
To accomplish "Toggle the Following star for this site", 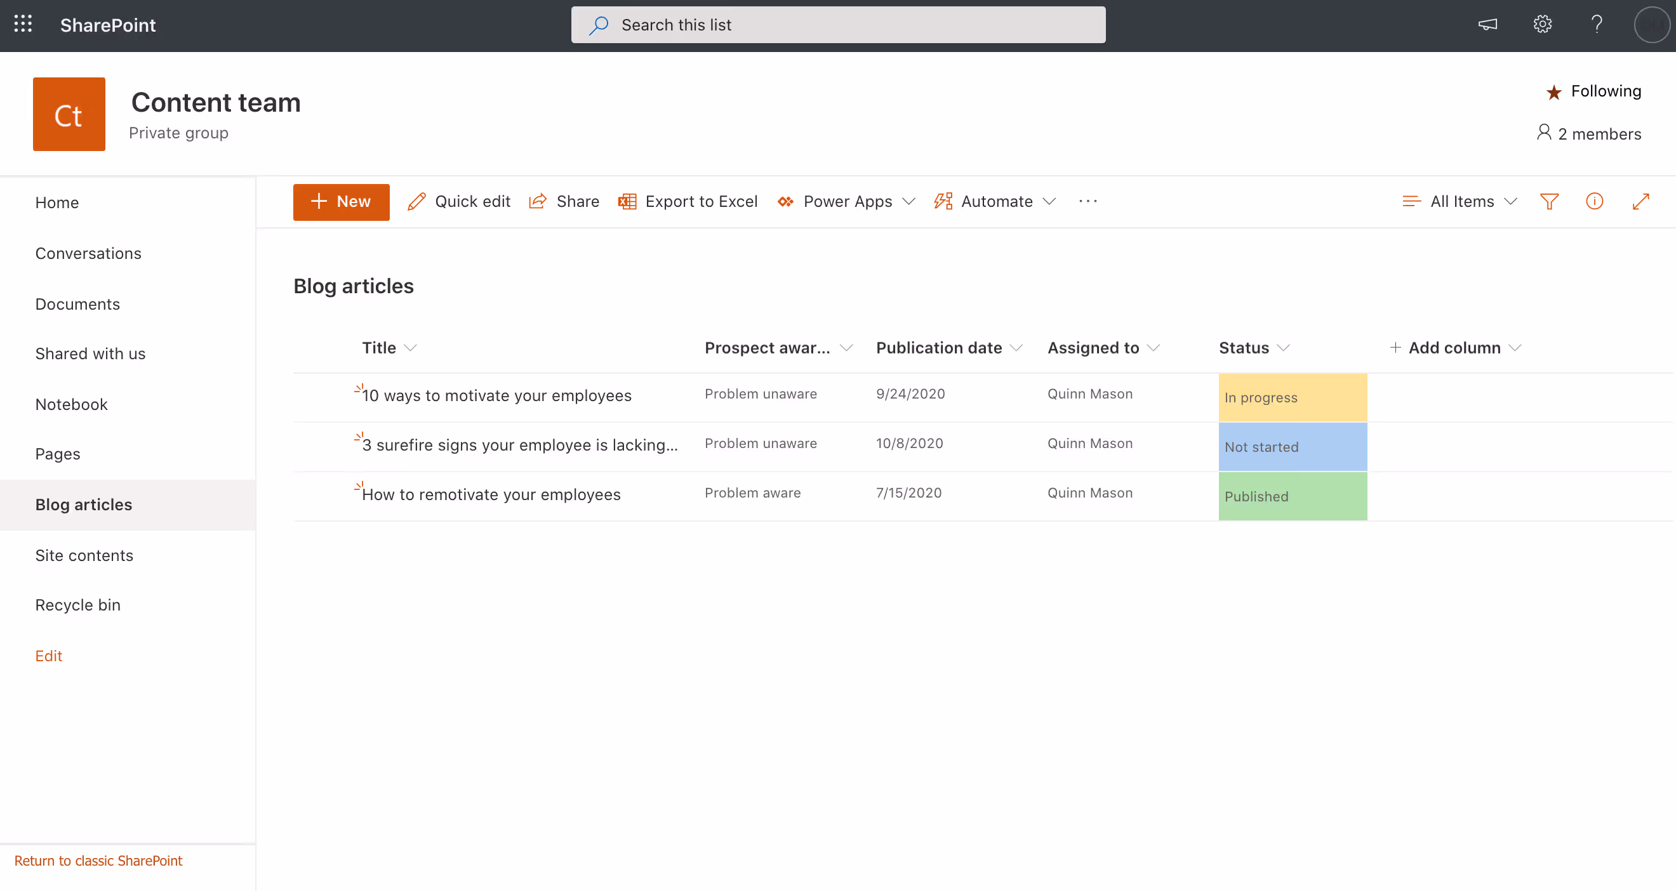I will pos(1553,91).
